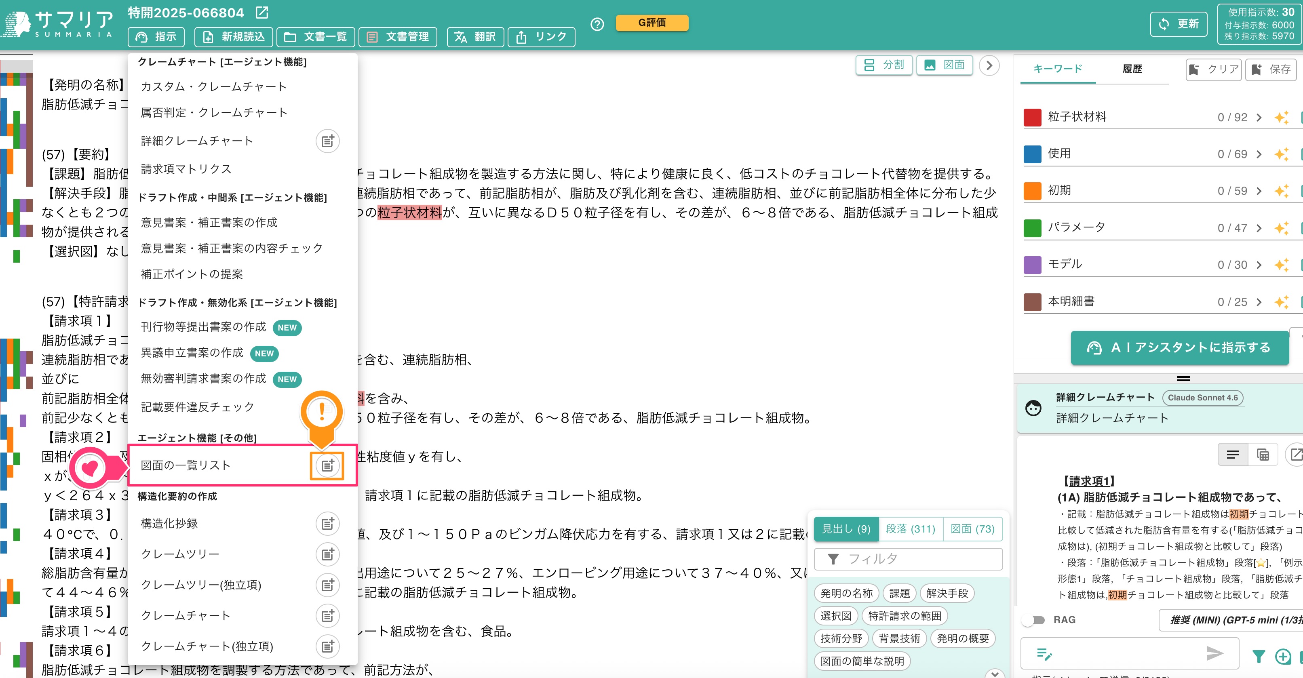Click the add icon beside クレームツリー(独立項)
Screen dimensions: 1303x678
pyautogui.click(x=328, y=585)
